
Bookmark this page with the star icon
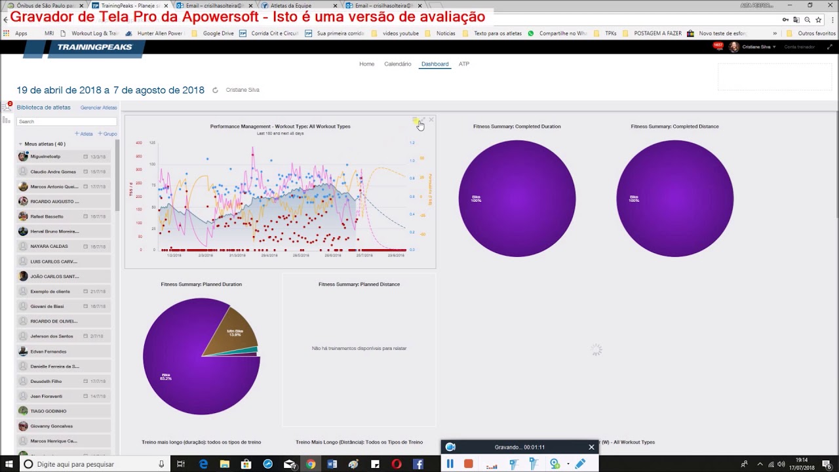[819, 20]
